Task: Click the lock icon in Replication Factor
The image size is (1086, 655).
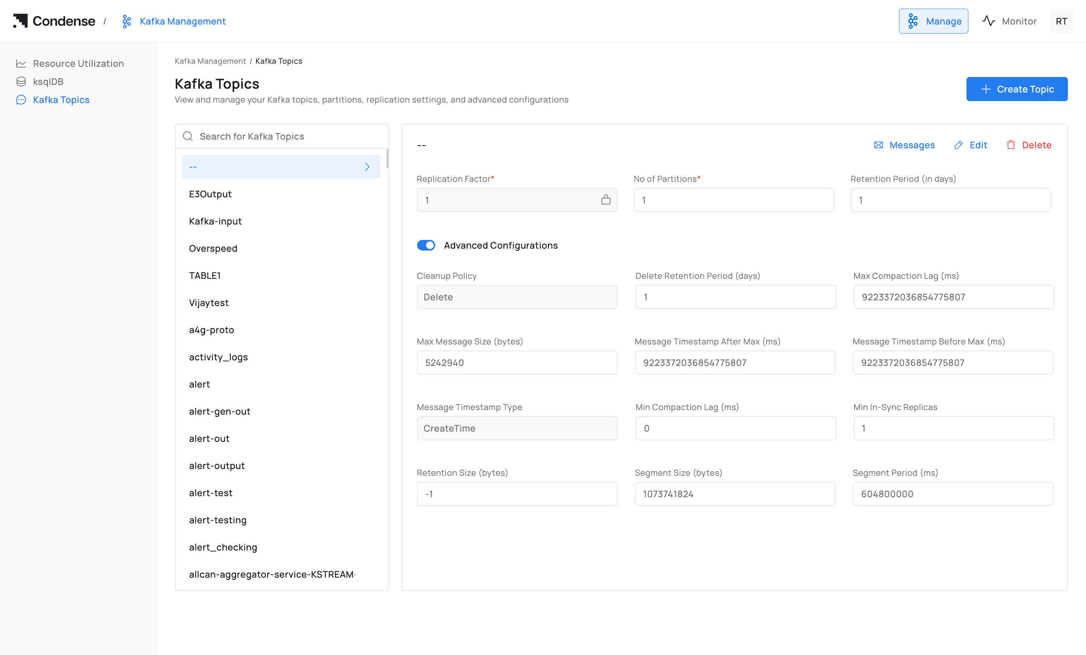Action: 606,200
